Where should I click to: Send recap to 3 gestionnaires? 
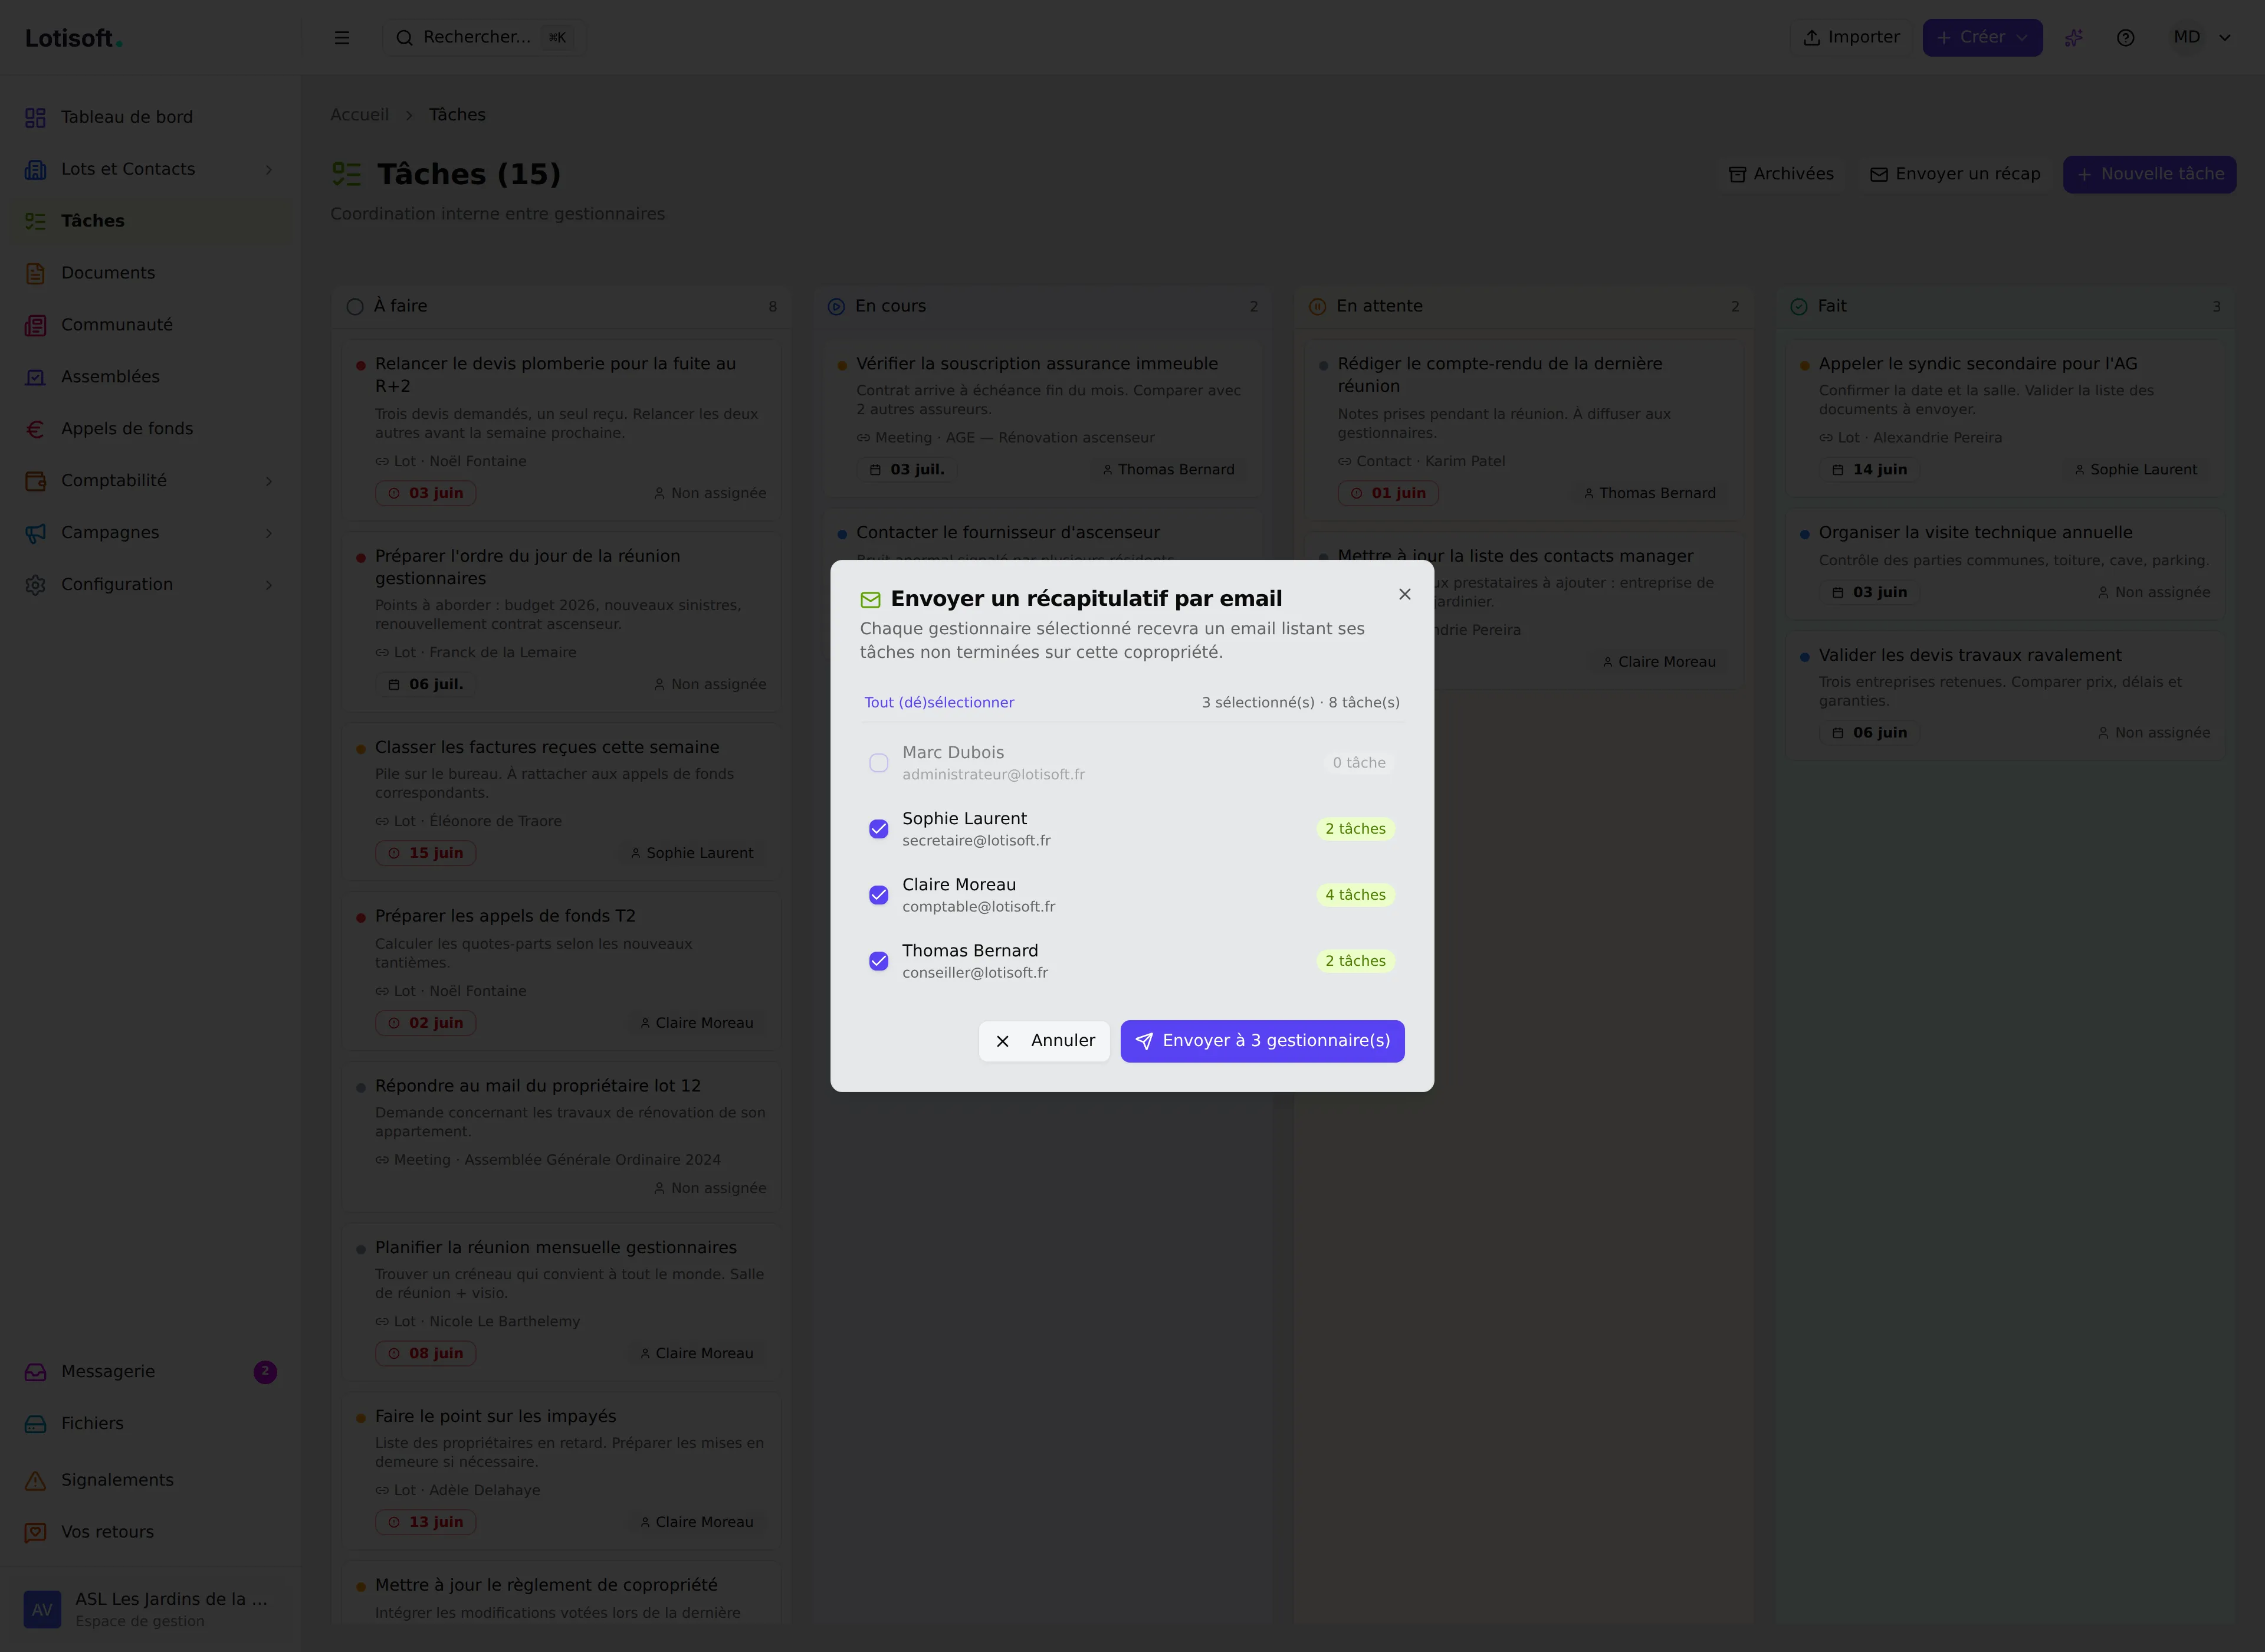pos(1262,1041)
